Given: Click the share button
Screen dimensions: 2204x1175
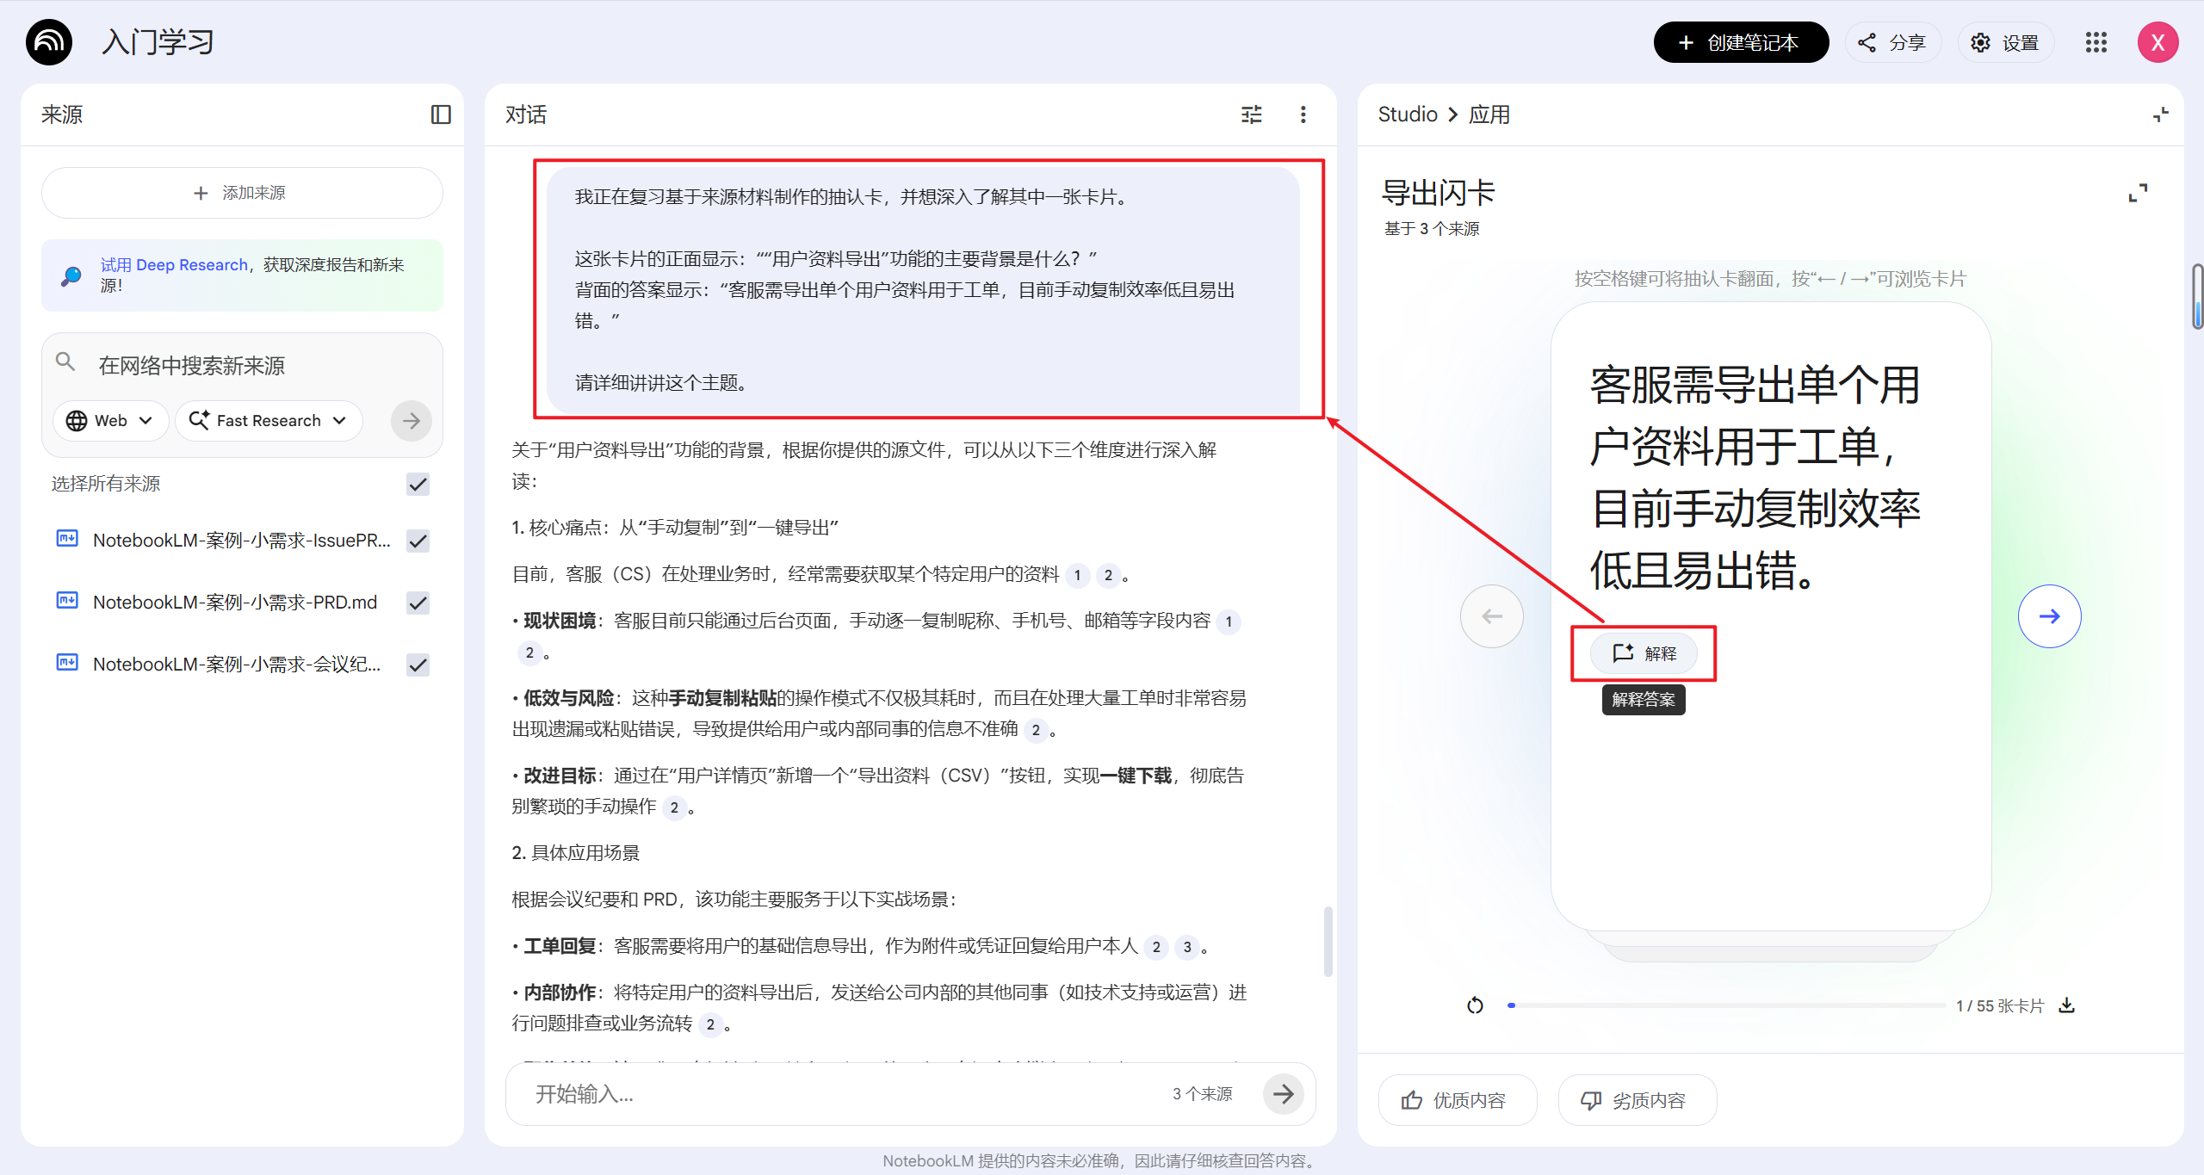Looking at the screenshot, I should [1891, 42].
